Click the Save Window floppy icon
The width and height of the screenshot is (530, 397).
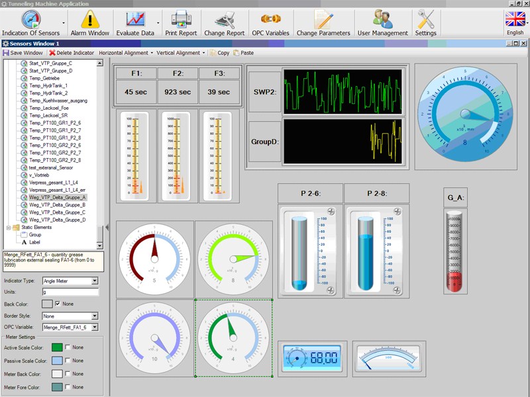[x=6, y=53]
